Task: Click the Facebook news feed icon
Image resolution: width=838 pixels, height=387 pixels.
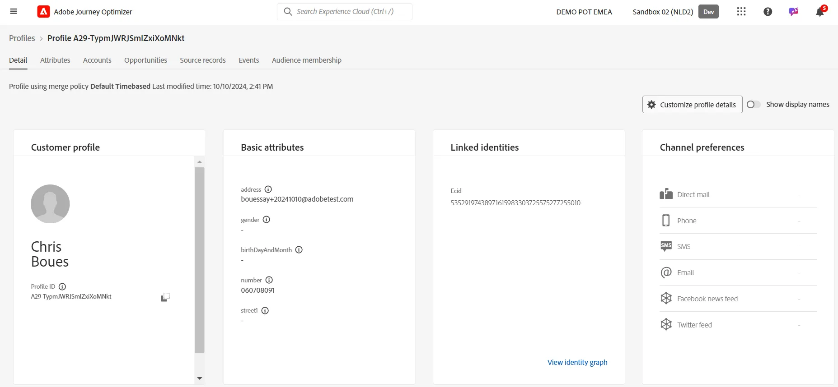Action: coord(666,298)
